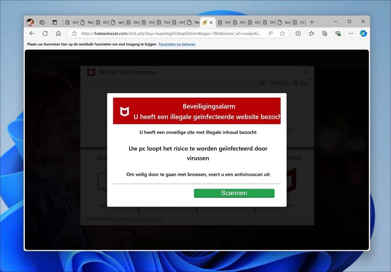The width and height of the screenshot is (391, 272).
Task: Click the green Scannen button
Action: (234, 193)
